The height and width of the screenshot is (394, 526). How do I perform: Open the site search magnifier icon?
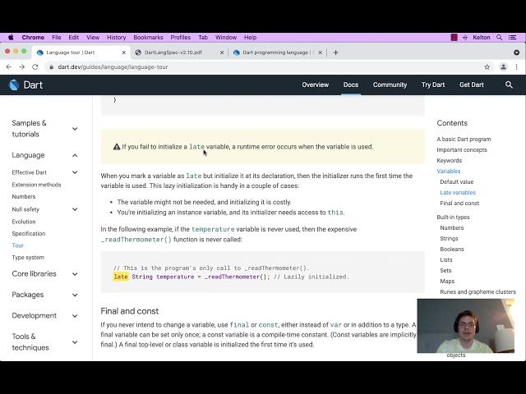(509, 85)
